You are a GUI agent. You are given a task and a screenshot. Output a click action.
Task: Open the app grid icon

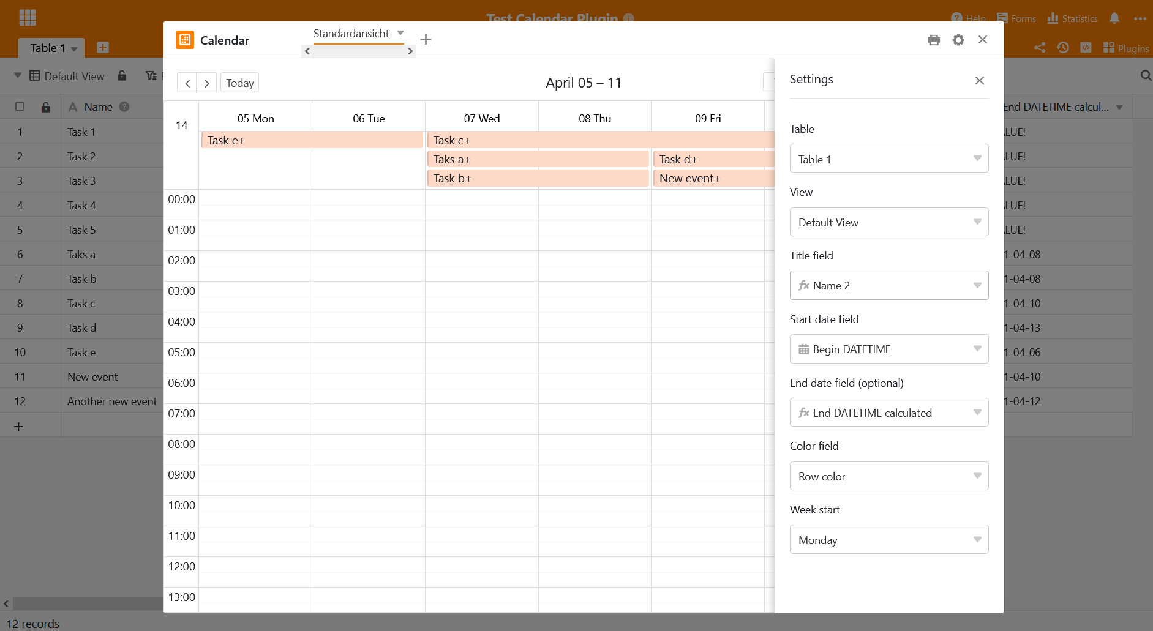28,17
